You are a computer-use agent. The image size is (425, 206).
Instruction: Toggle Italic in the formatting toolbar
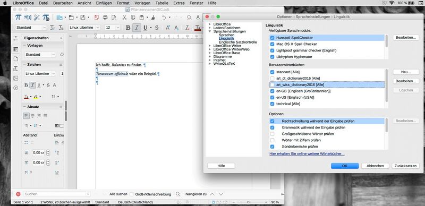point(137,28)
